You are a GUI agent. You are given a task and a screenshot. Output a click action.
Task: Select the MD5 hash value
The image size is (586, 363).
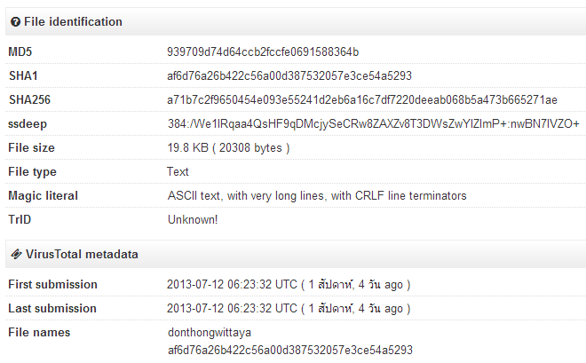tap(263, 52)
